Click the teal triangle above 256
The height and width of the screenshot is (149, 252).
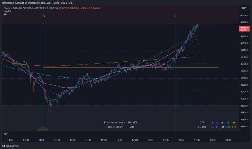(x=228, y=122)
